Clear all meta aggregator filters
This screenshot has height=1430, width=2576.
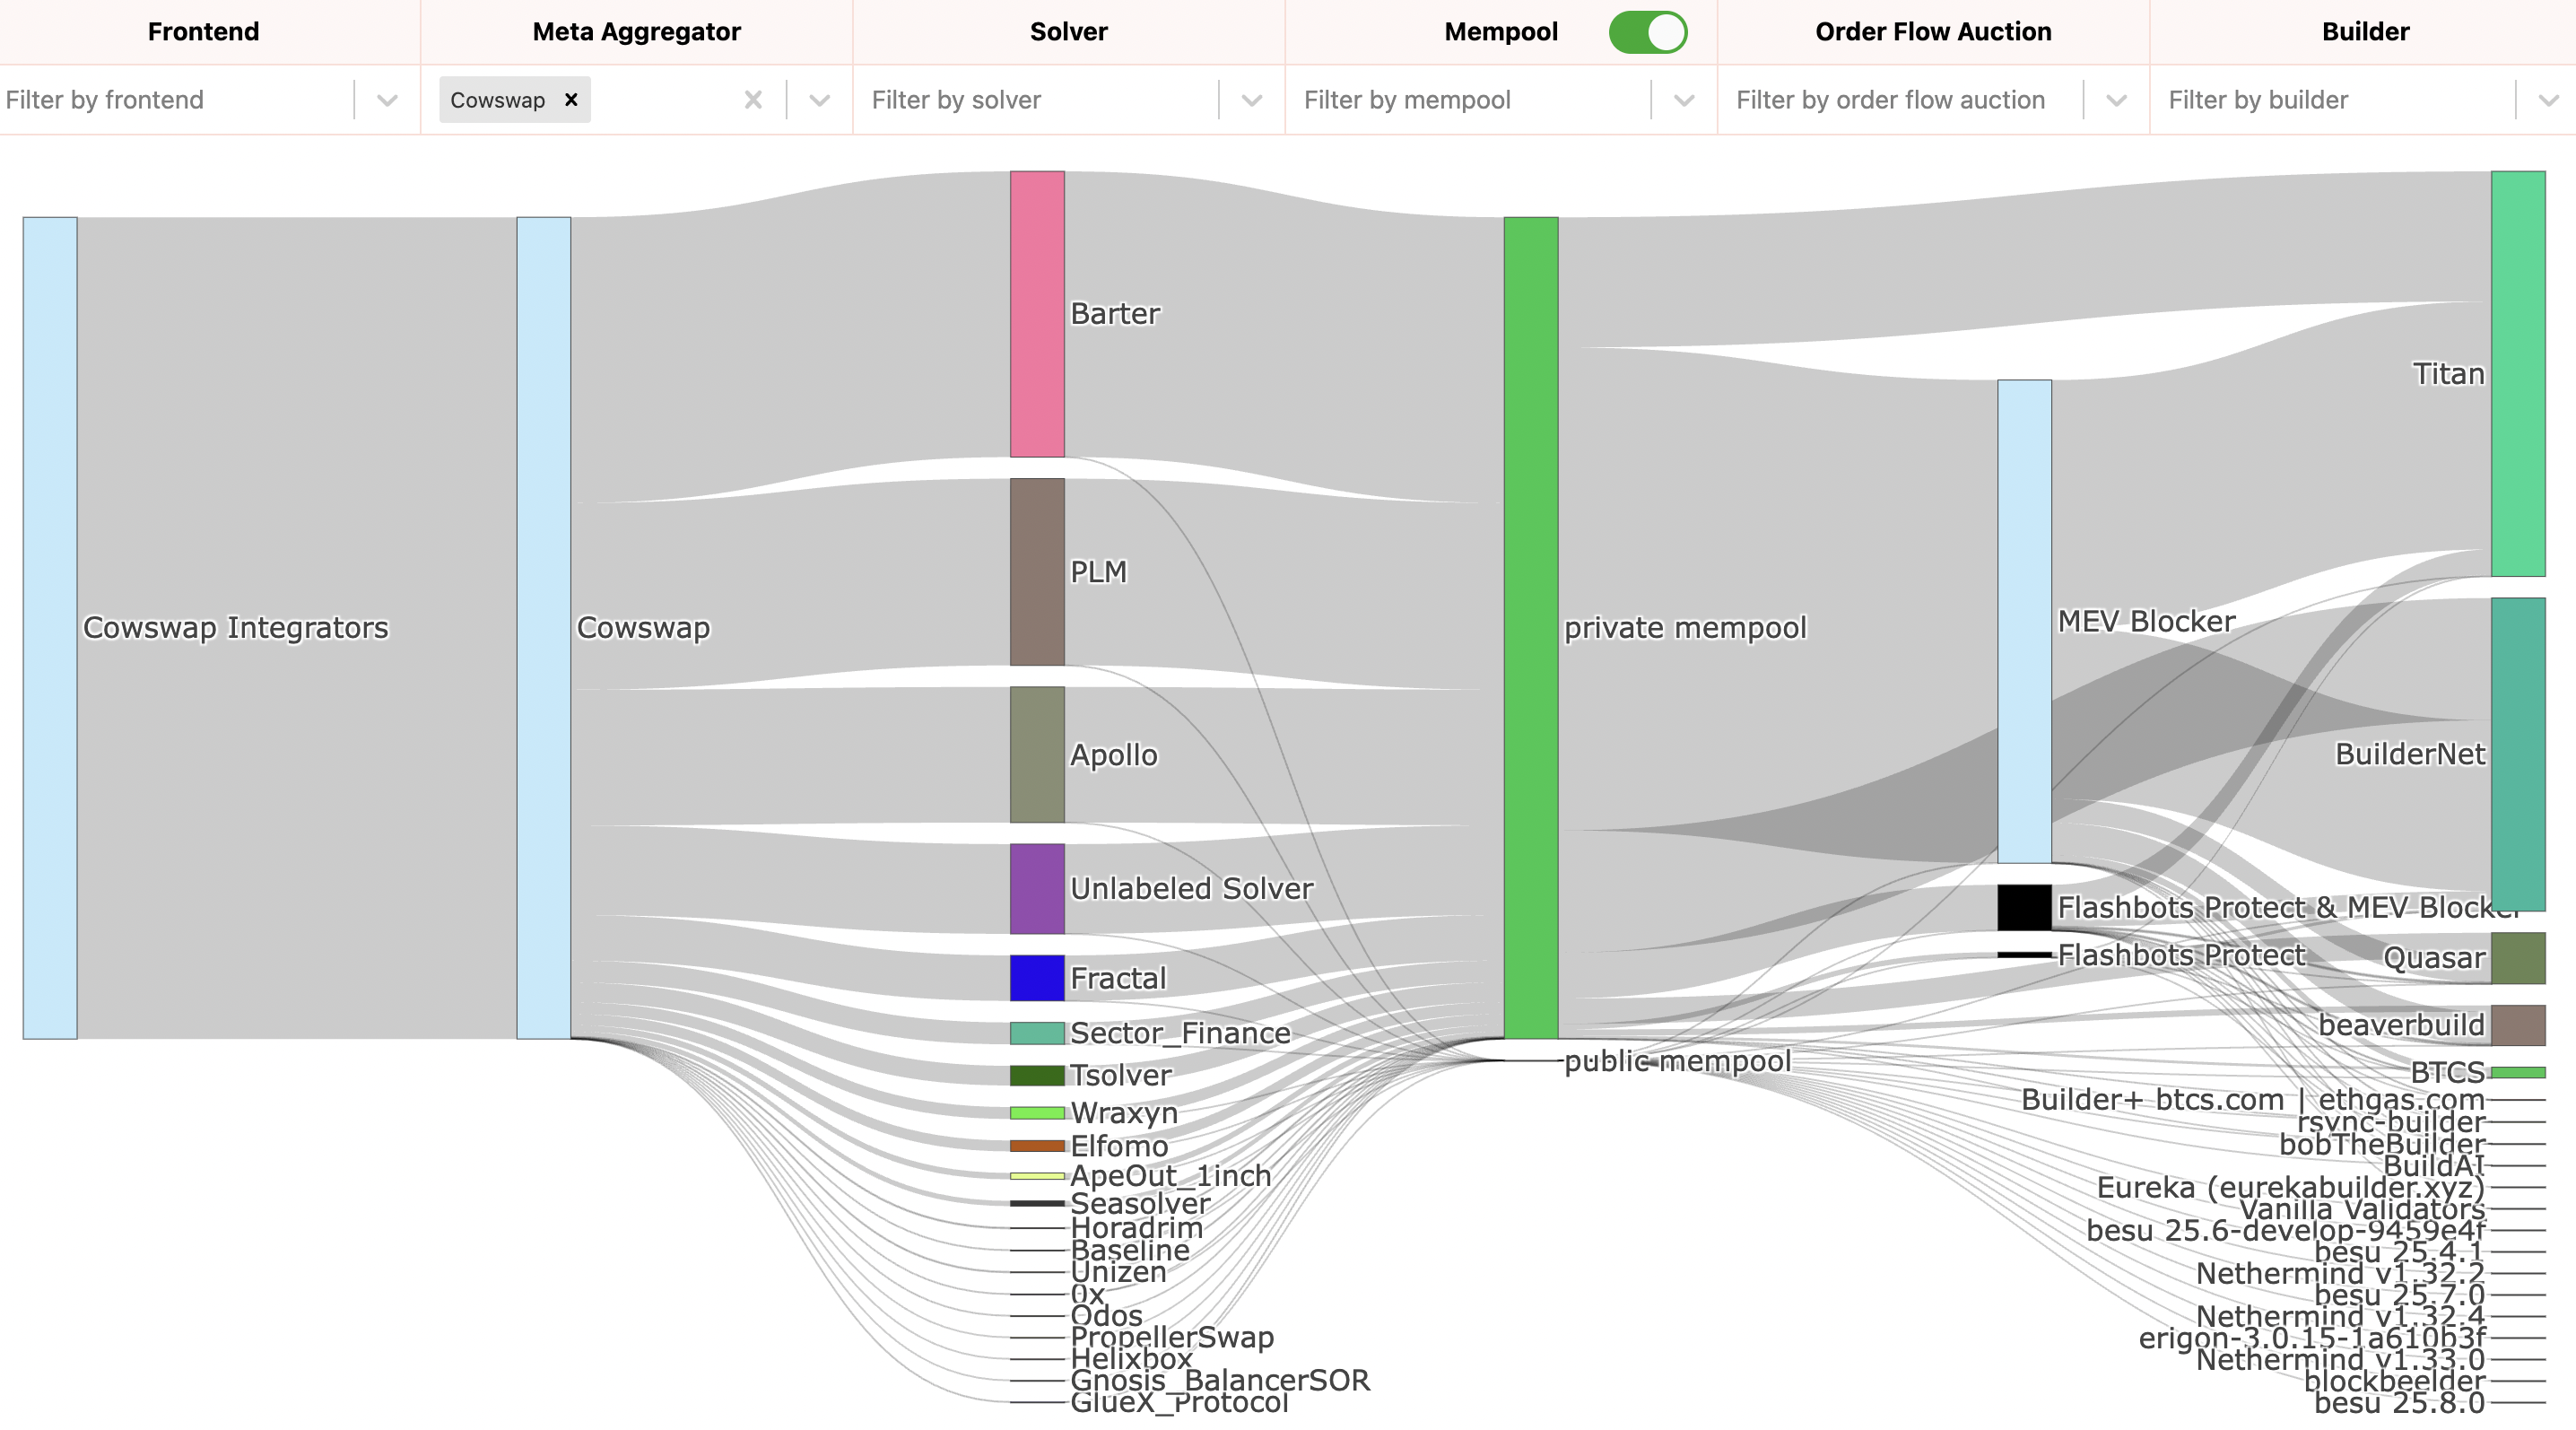click(x=753, y=100)
